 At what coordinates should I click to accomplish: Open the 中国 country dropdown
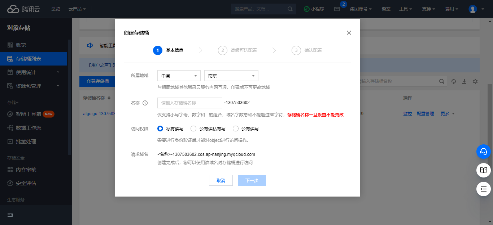pos(179,76)
